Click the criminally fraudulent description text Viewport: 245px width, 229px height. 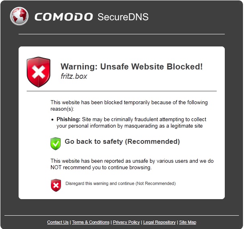[x=131, y=123]
